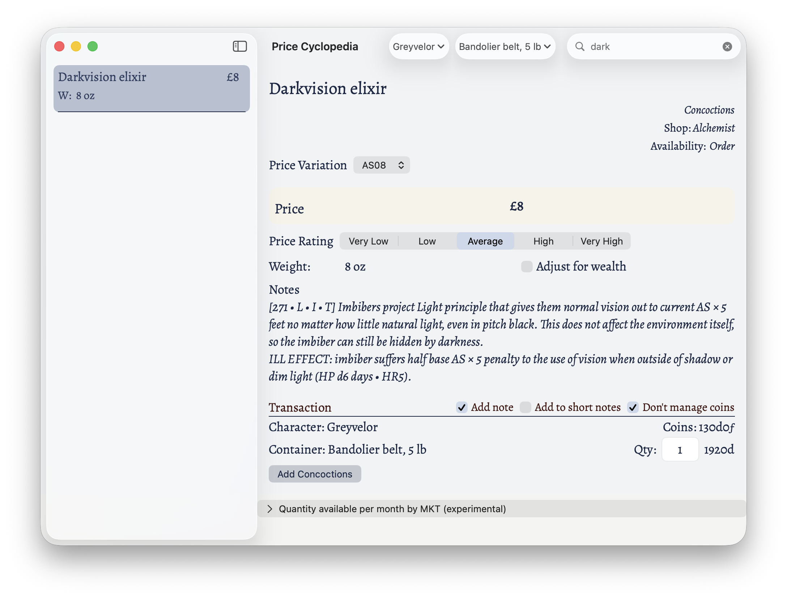Screen dimensions: 787x599
Task: Choose the Very High price rating
Action: (601, 241)
